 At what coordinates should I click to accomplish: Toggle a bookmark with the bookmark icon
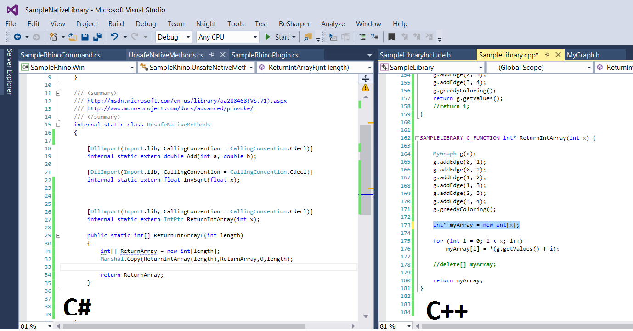pyautogui.click(x=391, y=37)
